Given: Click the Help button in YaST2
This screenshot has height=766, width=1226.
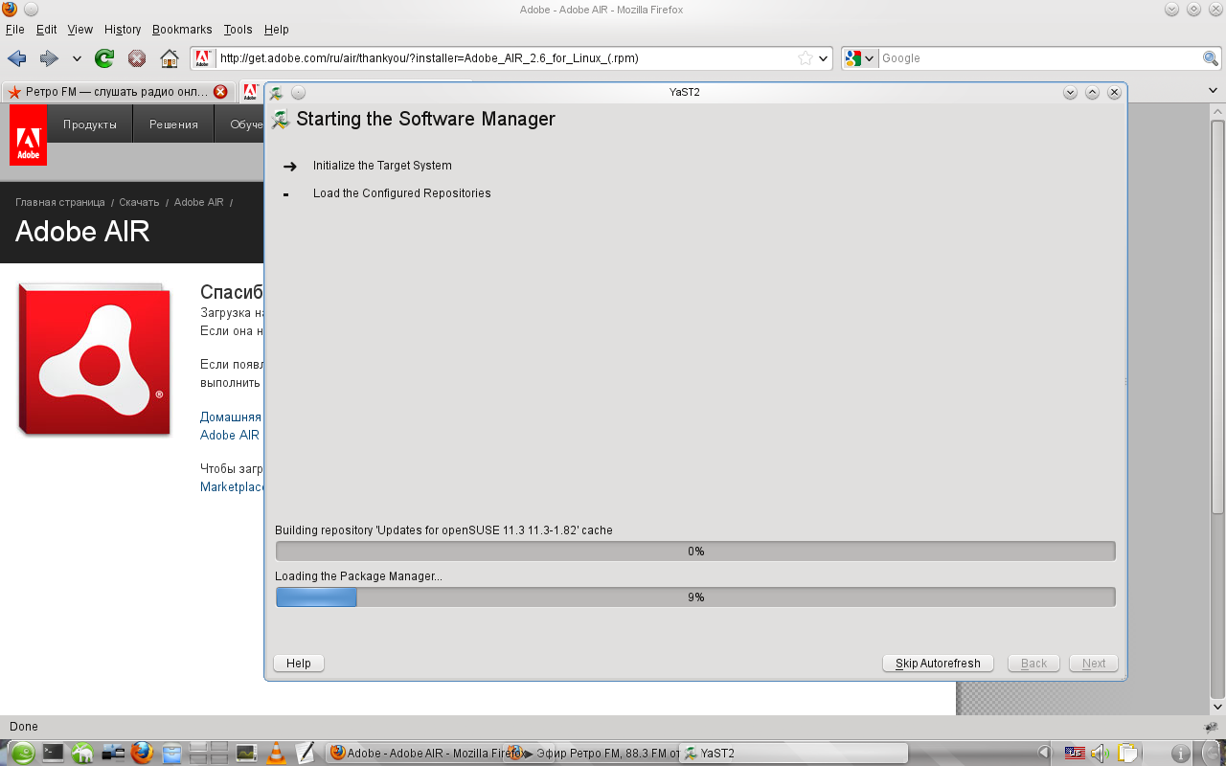Looking at the screenshot, I should 299,664.
